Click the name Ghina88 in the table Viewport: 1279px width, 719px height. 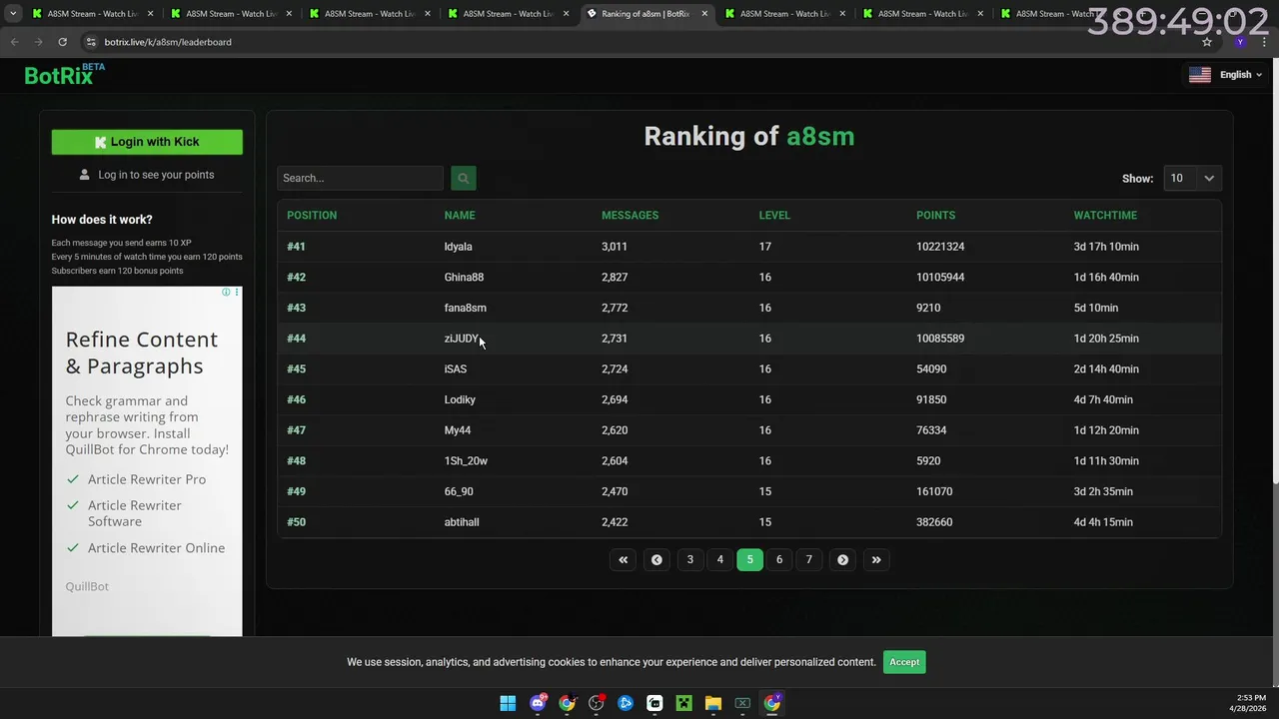464,278
